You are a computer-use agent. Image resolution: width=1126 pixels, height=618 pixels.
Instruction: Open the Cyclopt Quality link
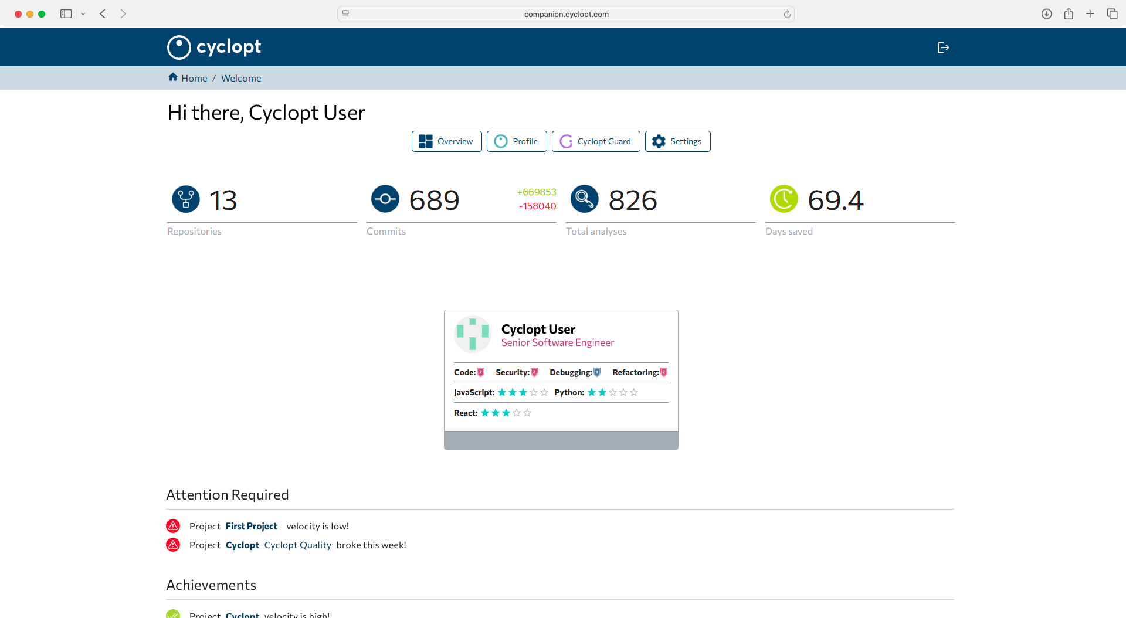click(x=297, y=545)
